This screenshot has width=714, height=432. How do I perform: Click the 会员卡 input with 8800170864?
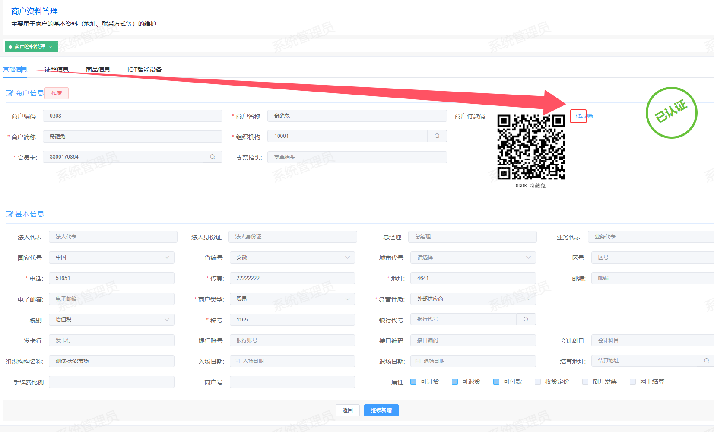(123, 157)
